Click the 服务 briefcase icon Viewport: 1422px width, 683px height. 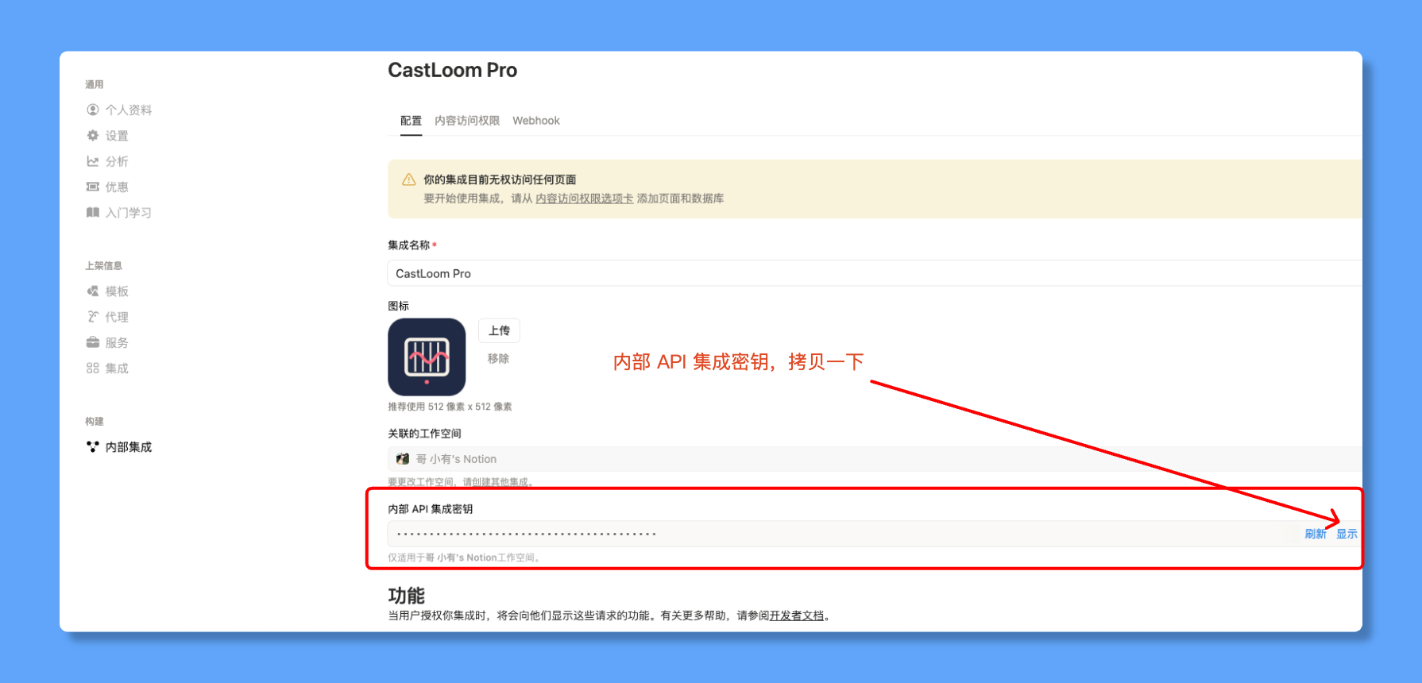[93, 342]
